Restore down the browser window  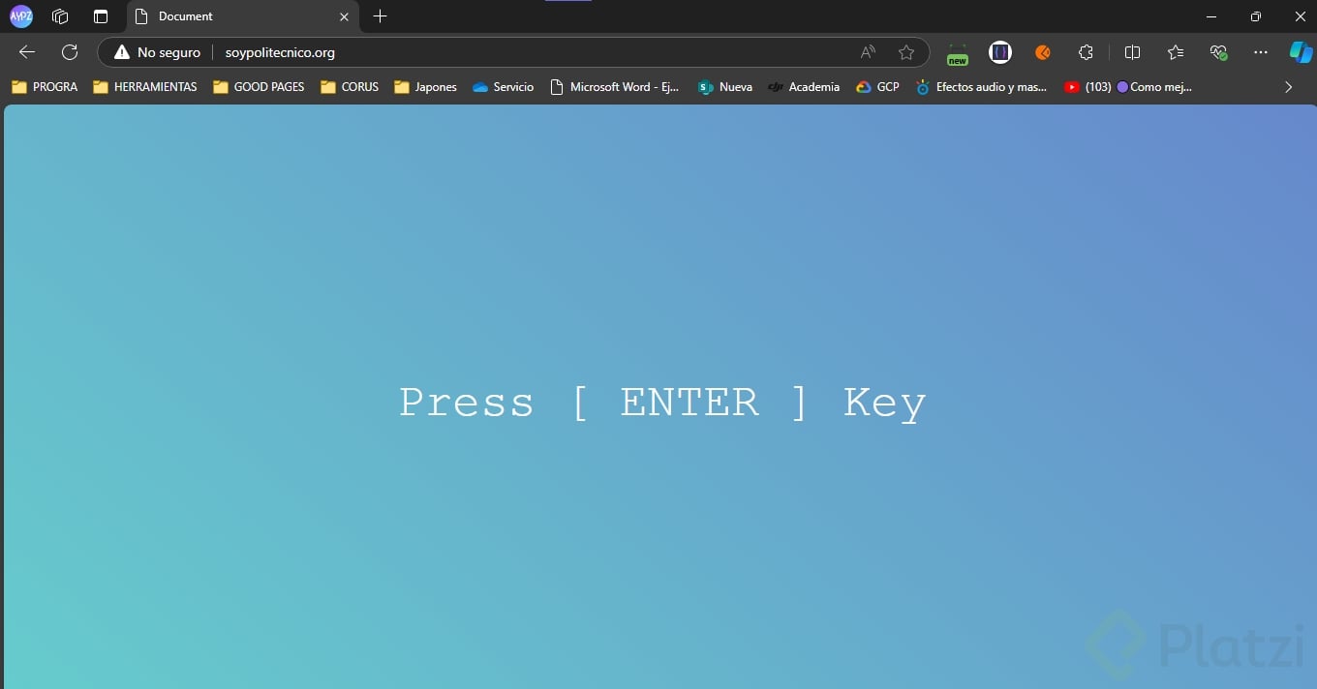coord(1256,16)
